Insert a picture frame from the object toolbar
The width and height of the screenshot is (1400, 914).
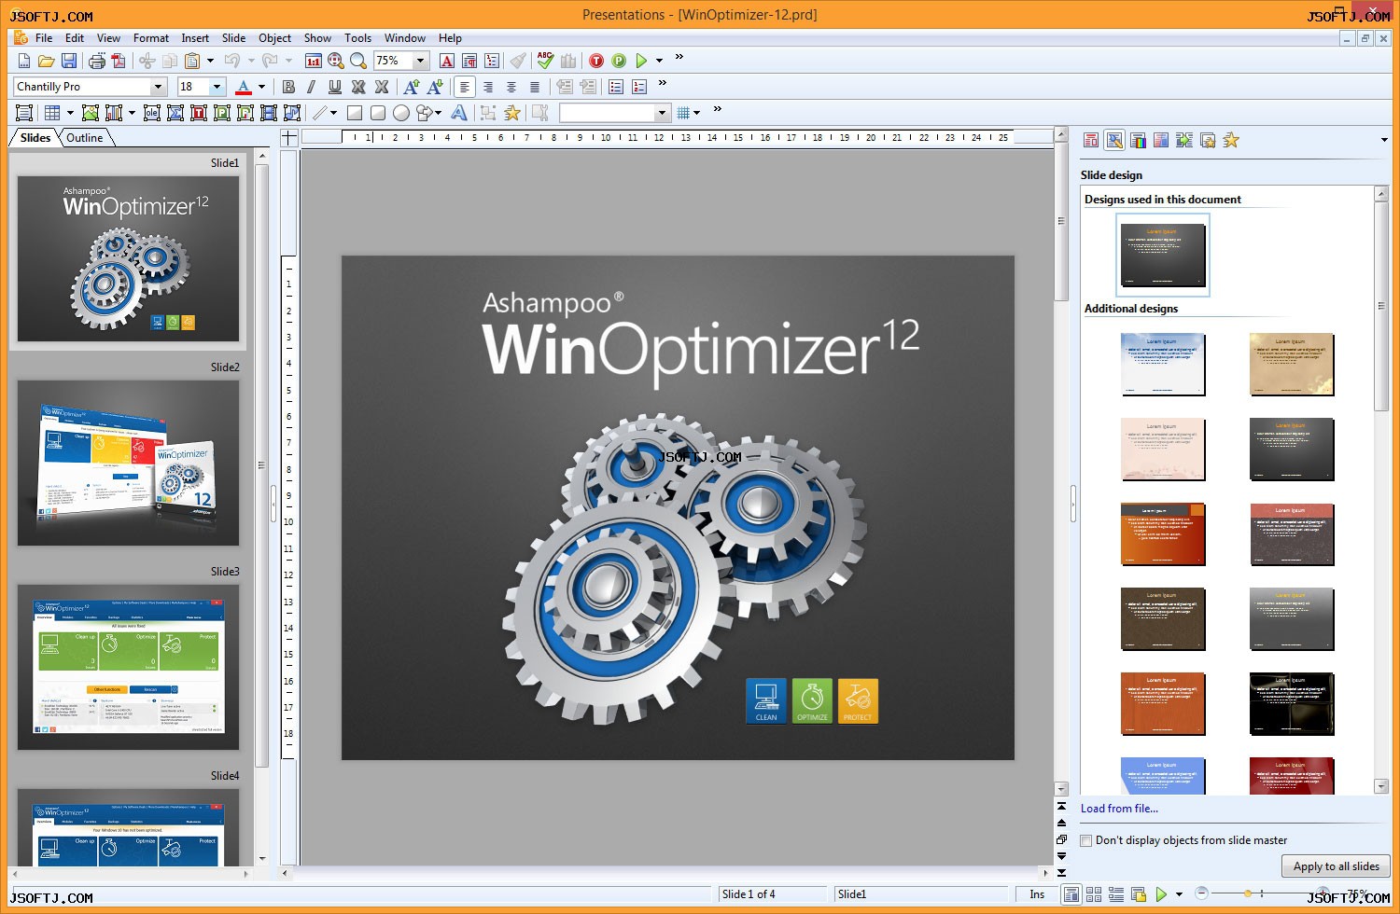click(91, 113)
